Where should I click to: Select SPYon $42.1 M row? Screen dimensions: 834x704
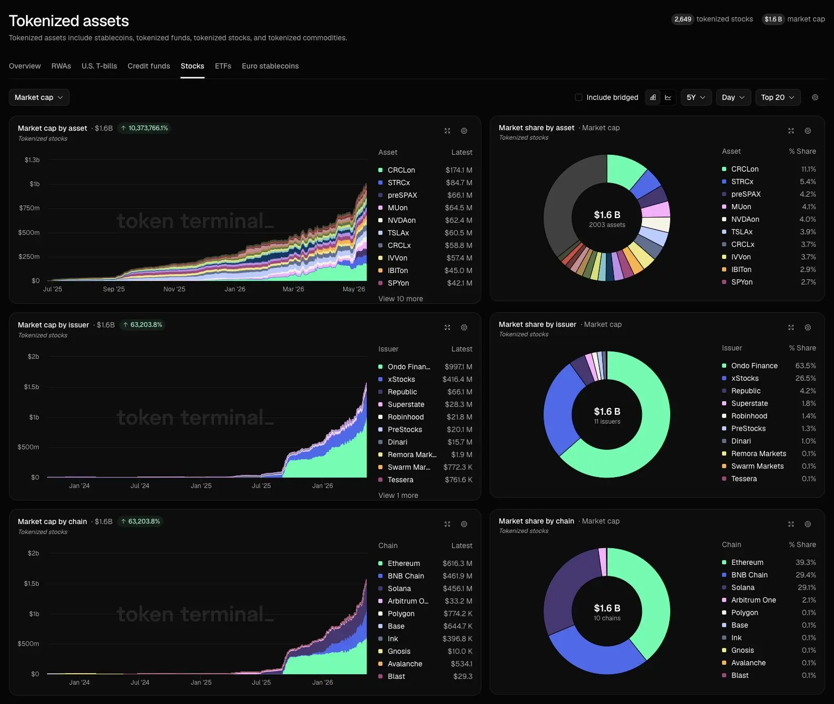[425, 283]
